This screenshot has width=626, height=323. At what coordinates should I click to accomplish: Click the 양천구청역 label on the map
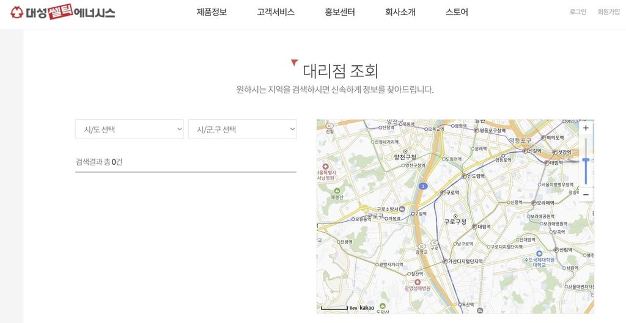pos(415,165)
